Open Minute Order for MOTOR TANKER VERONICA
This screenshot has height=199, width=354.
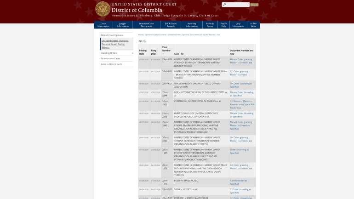click(x=241, y=61)
